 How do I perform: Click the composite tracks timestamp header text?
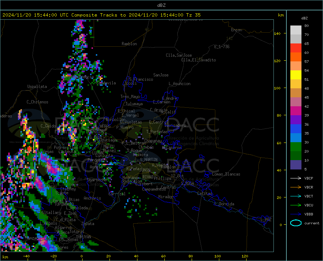click(102, 15)
